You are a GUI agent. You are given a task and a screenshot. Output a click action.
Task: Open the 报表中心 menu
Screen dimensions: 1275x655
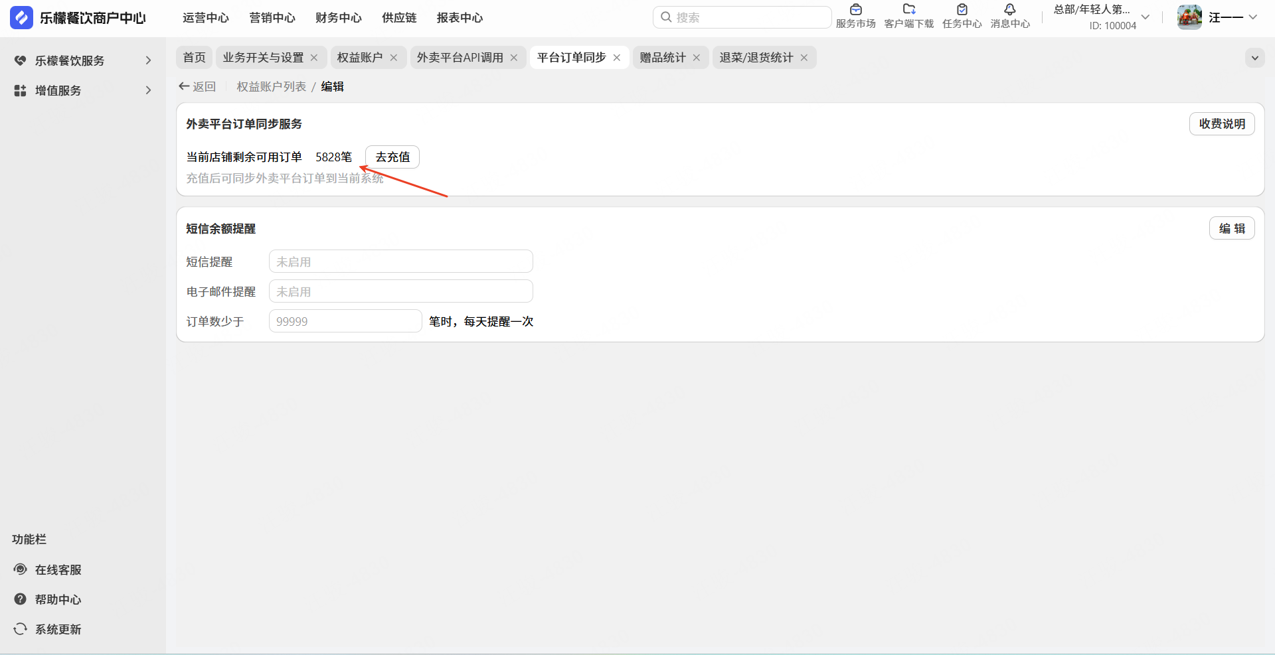click(460, 18)
